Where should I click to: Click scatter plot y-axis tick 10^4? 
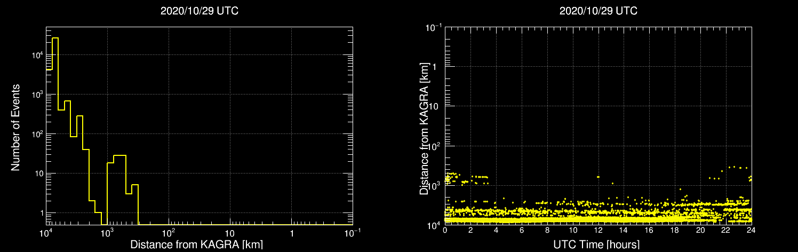(434, 225)
